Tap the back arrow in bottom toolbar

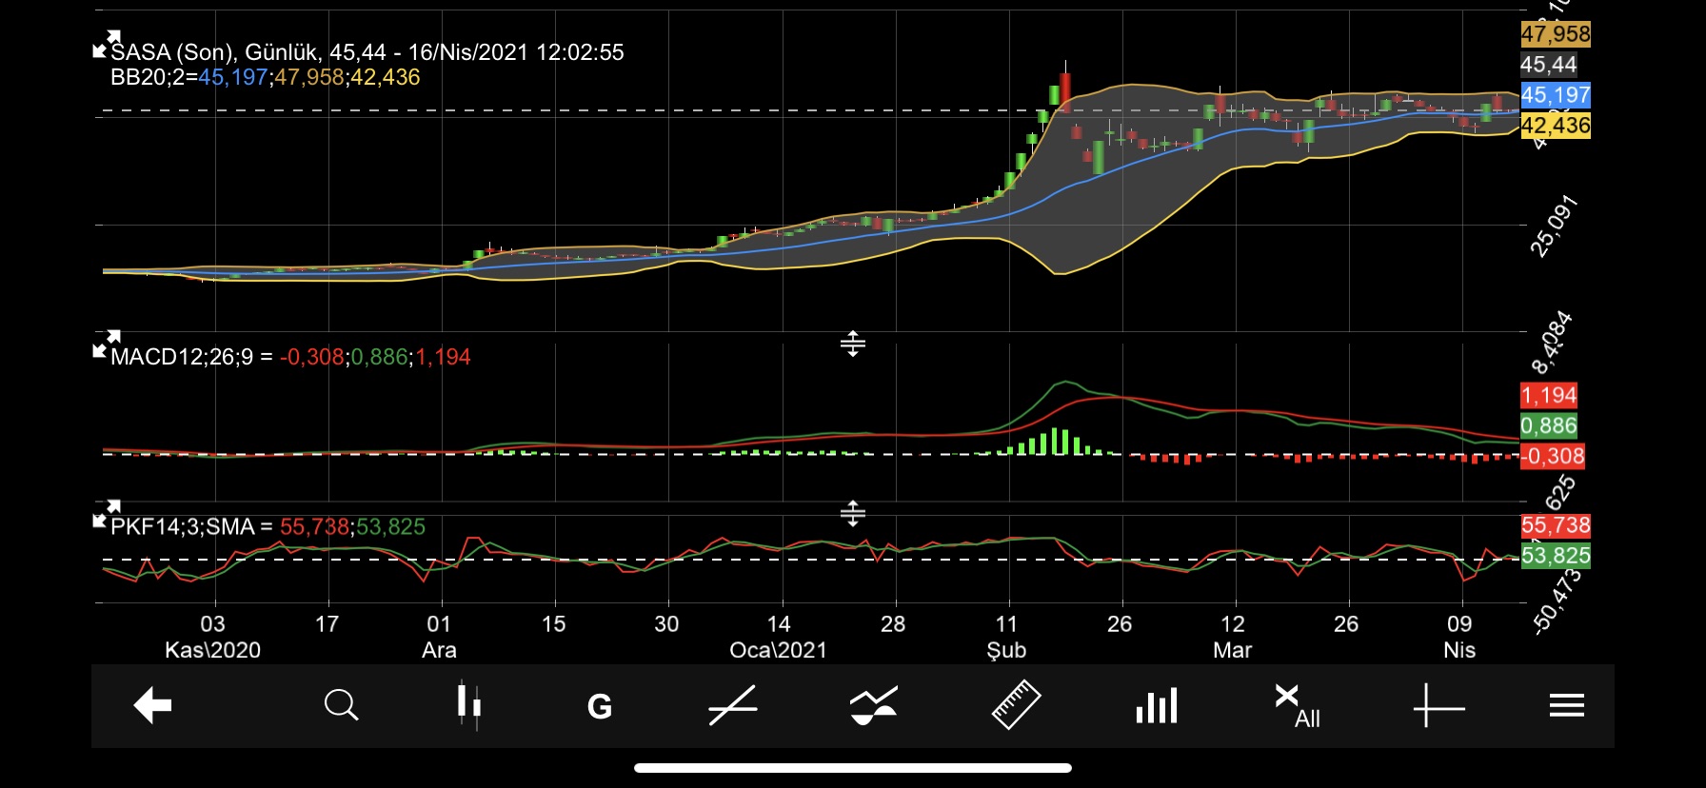[x=152, y=706]
